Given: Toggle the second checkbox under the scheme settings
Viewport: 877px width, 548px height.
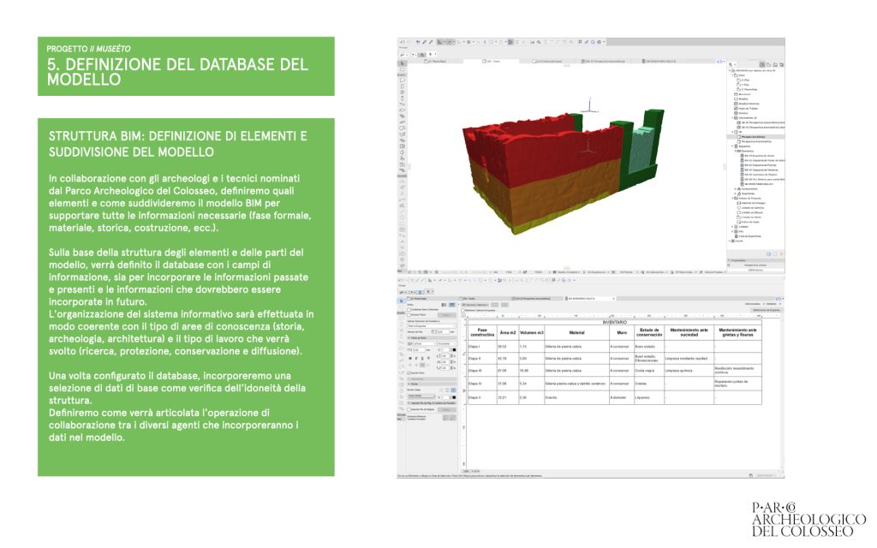Looking at the screenshot, I should pos(409,316).
